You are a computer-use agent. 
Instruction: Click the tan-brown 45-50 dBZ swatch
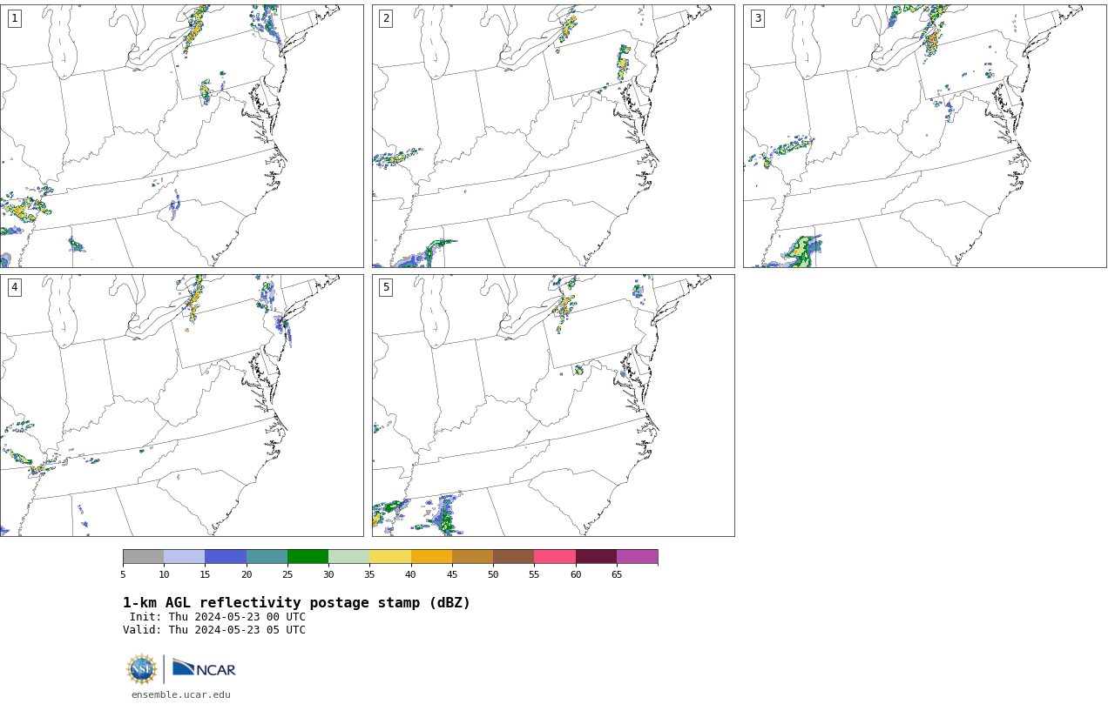coord(472,557)
